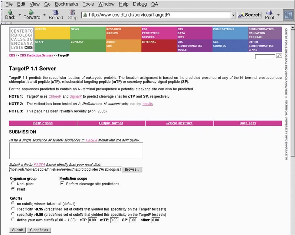Open the results link in Note 2
This screenshot has width=295, height=235.
pos(148,104)
